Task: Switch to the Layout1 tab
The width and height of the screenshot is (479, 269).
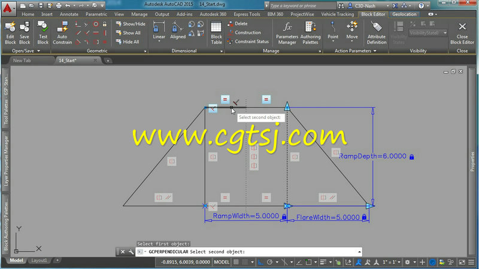Action: coord(39,260)
